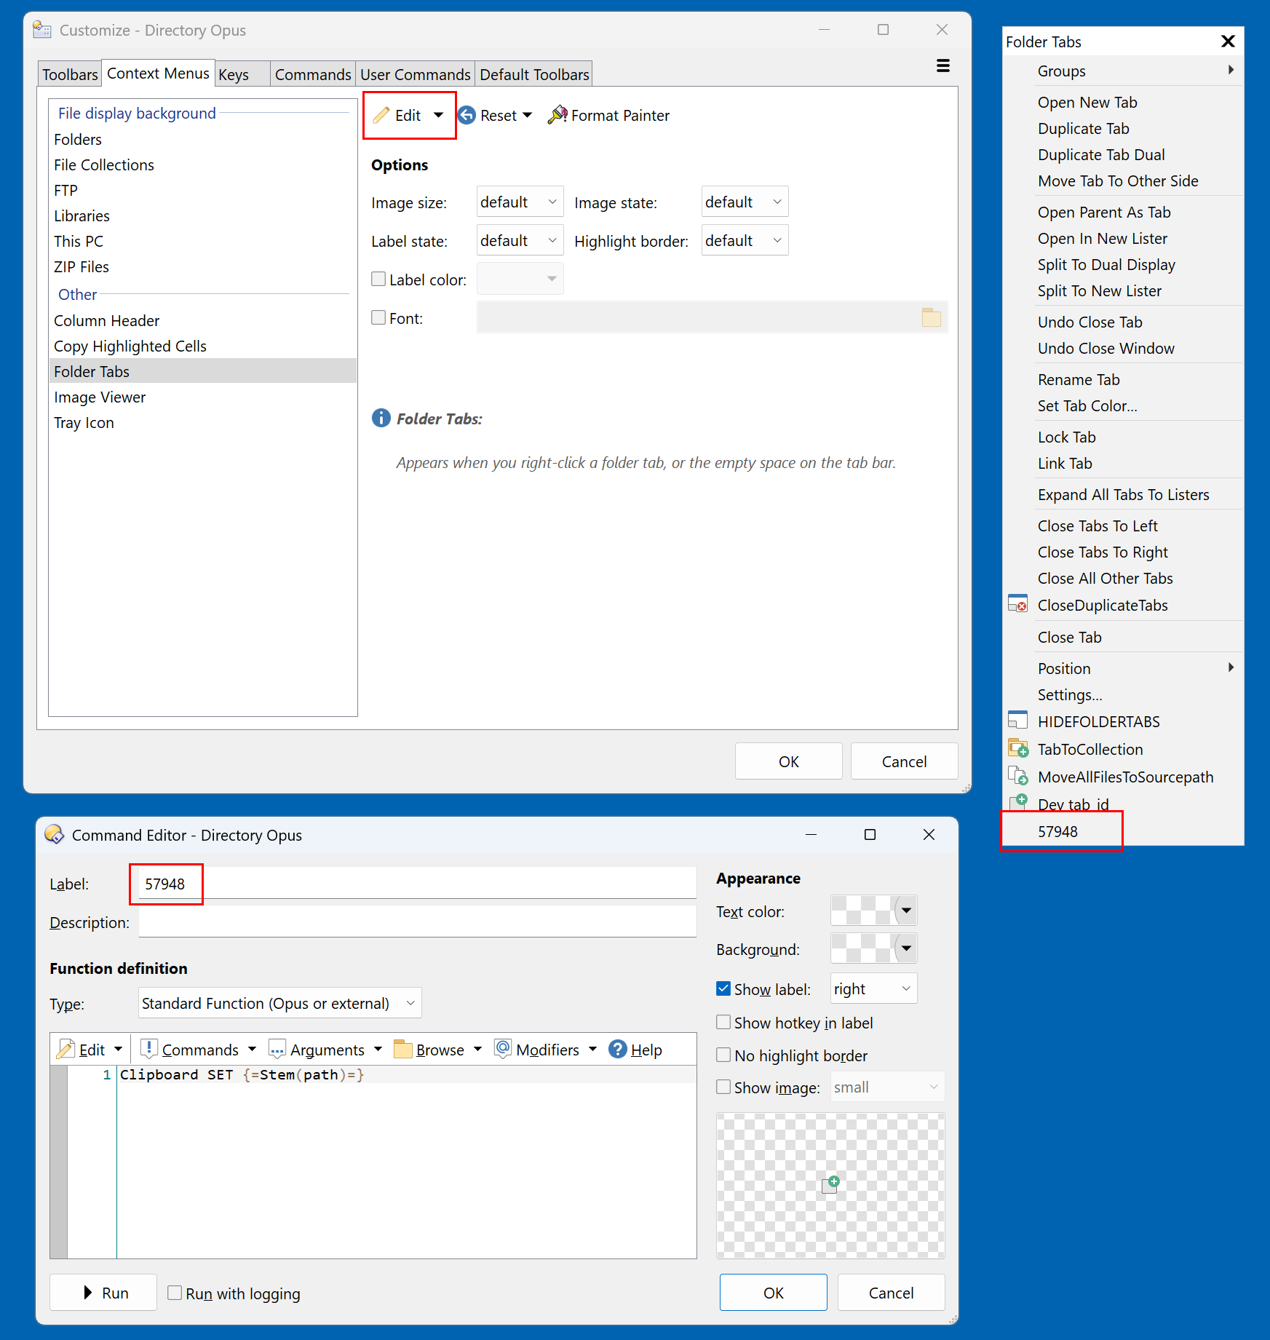Click the Format Painter icon

click(557, 115)
